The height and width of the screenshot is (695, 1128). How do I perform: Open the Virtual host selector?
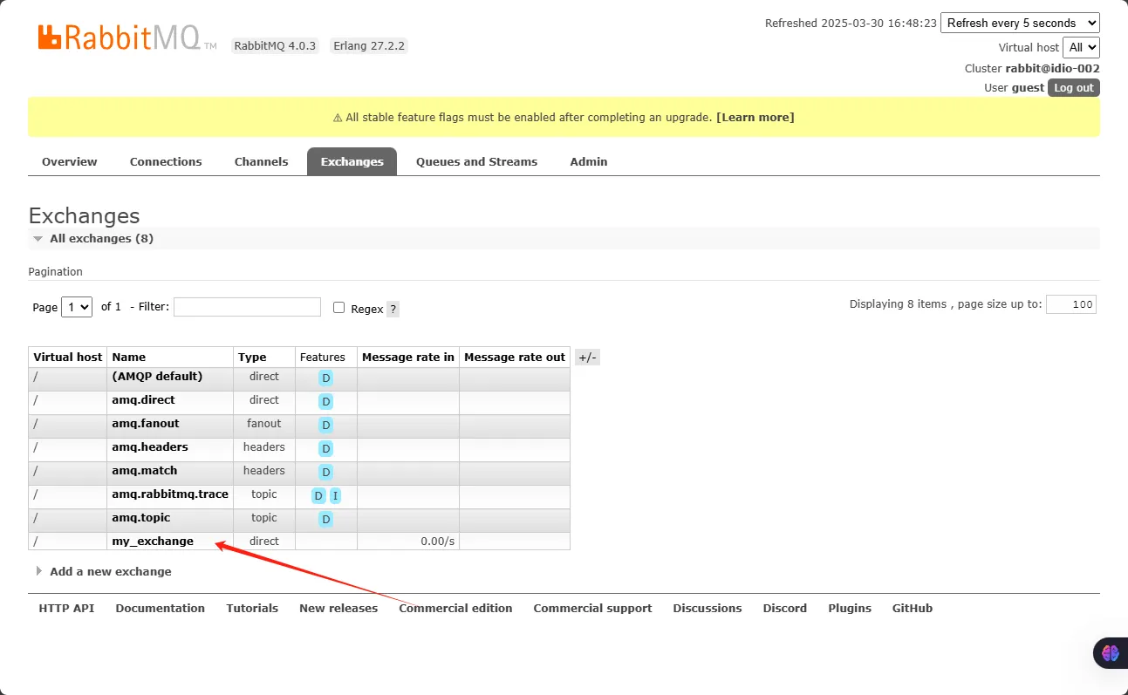tap(1081, 47)
